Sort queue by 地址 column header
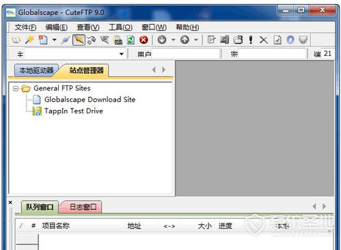The height and width of the screenshot is (250, 341). pyautogui.click(x=141, y=226)
